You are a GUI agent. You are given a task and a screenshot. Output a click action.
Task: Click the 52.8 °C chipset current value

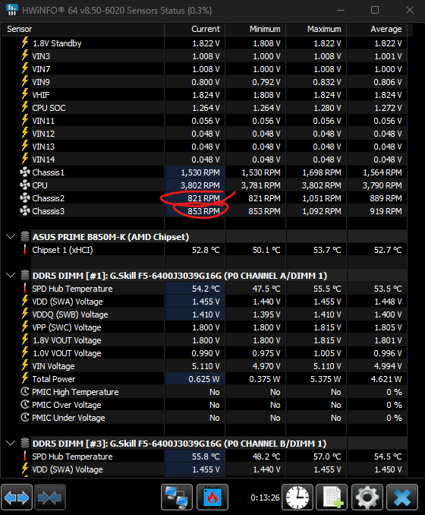pos(206,250)
